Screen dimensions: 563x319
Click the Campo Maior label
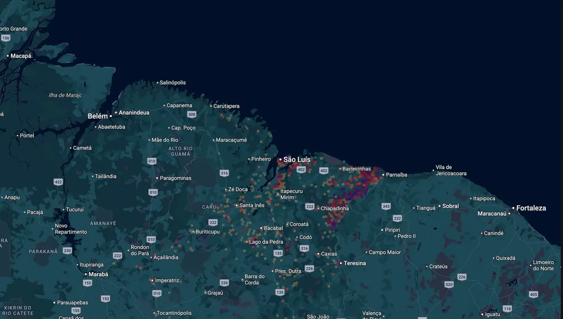[385, 252]
